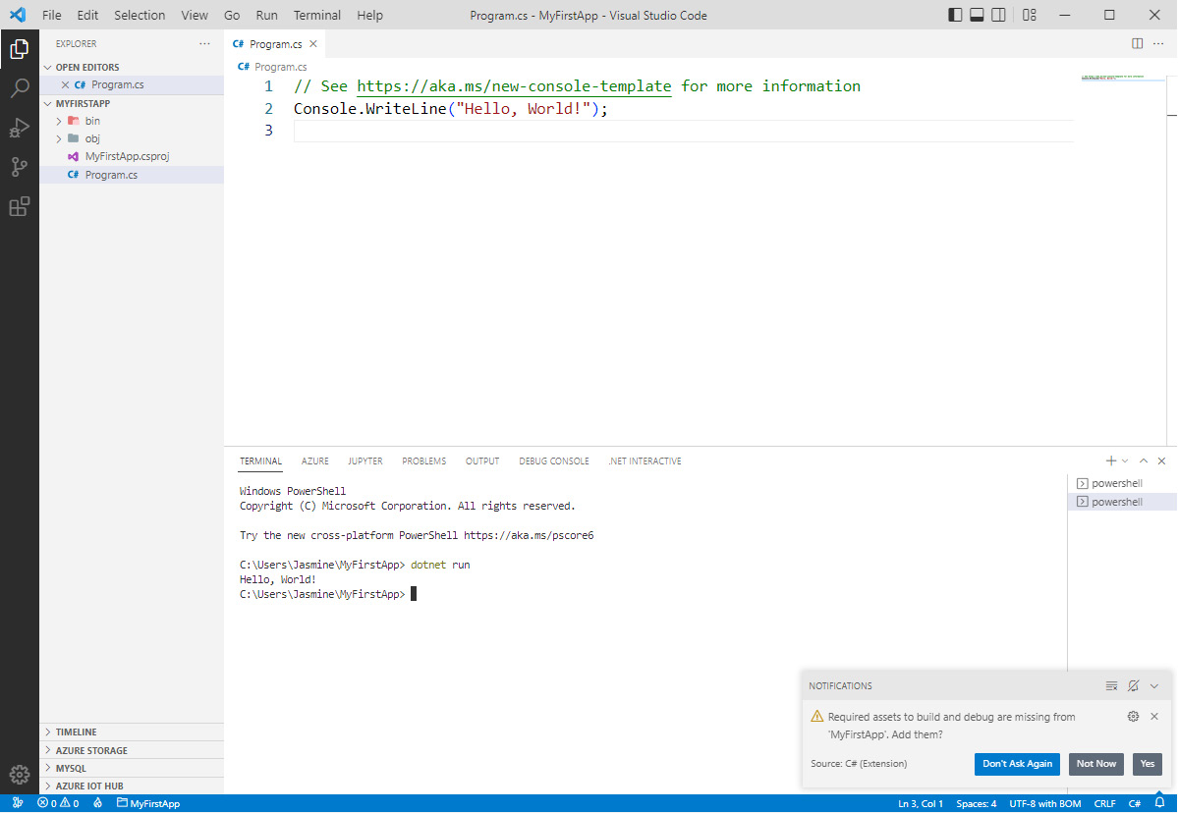Change the CRLF line ending setting
The image size is (1178, 813).
tap(1104, 803)
